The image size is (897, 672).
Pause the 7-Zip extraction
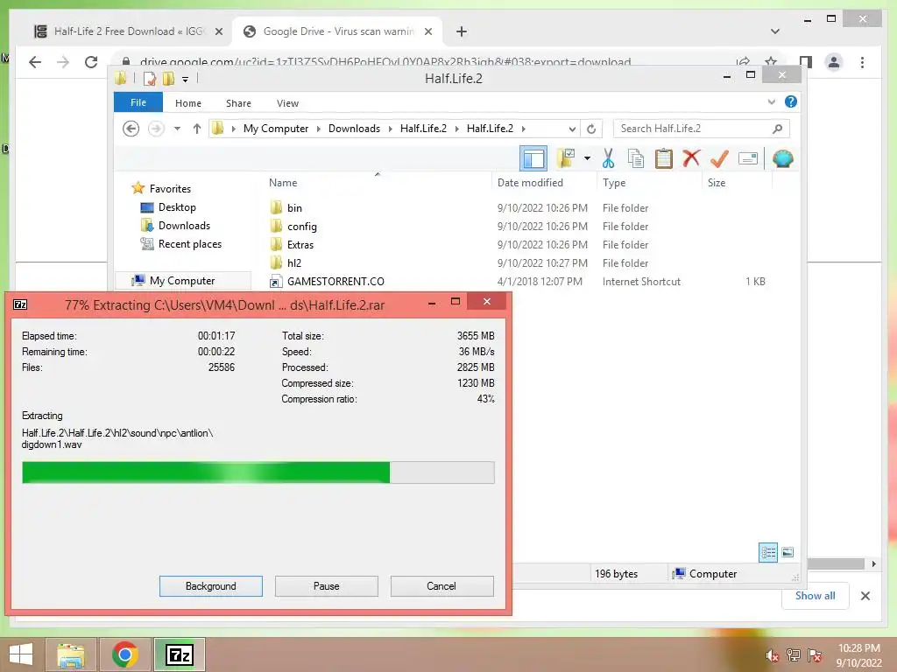(x=326, y=586)
